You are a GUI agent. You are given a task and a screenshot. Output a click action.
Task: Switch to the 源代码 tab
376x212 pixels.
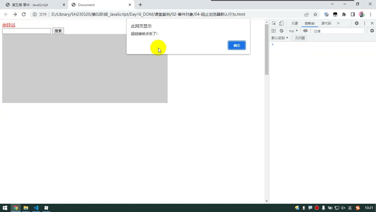(326, 23)
